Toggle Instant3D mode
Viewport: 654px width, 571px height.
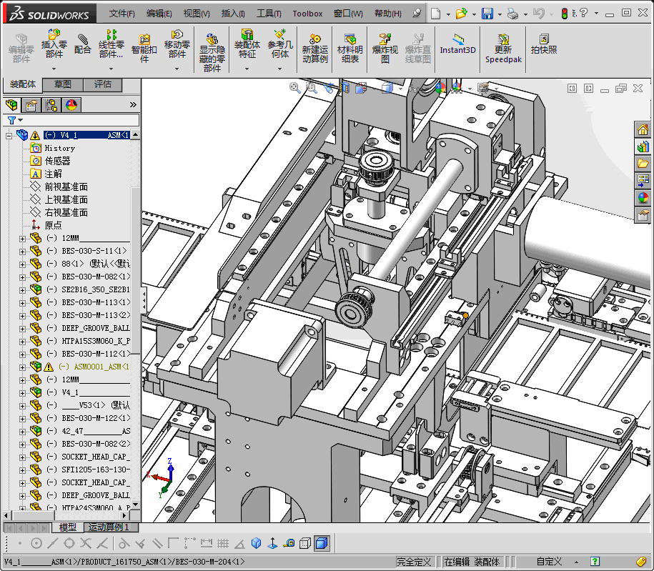tap(457, 44)
